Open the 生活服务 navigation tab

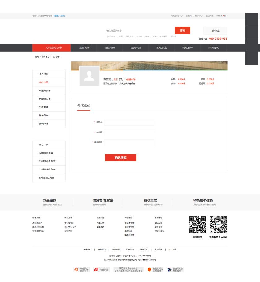click(x=214, y=48)
